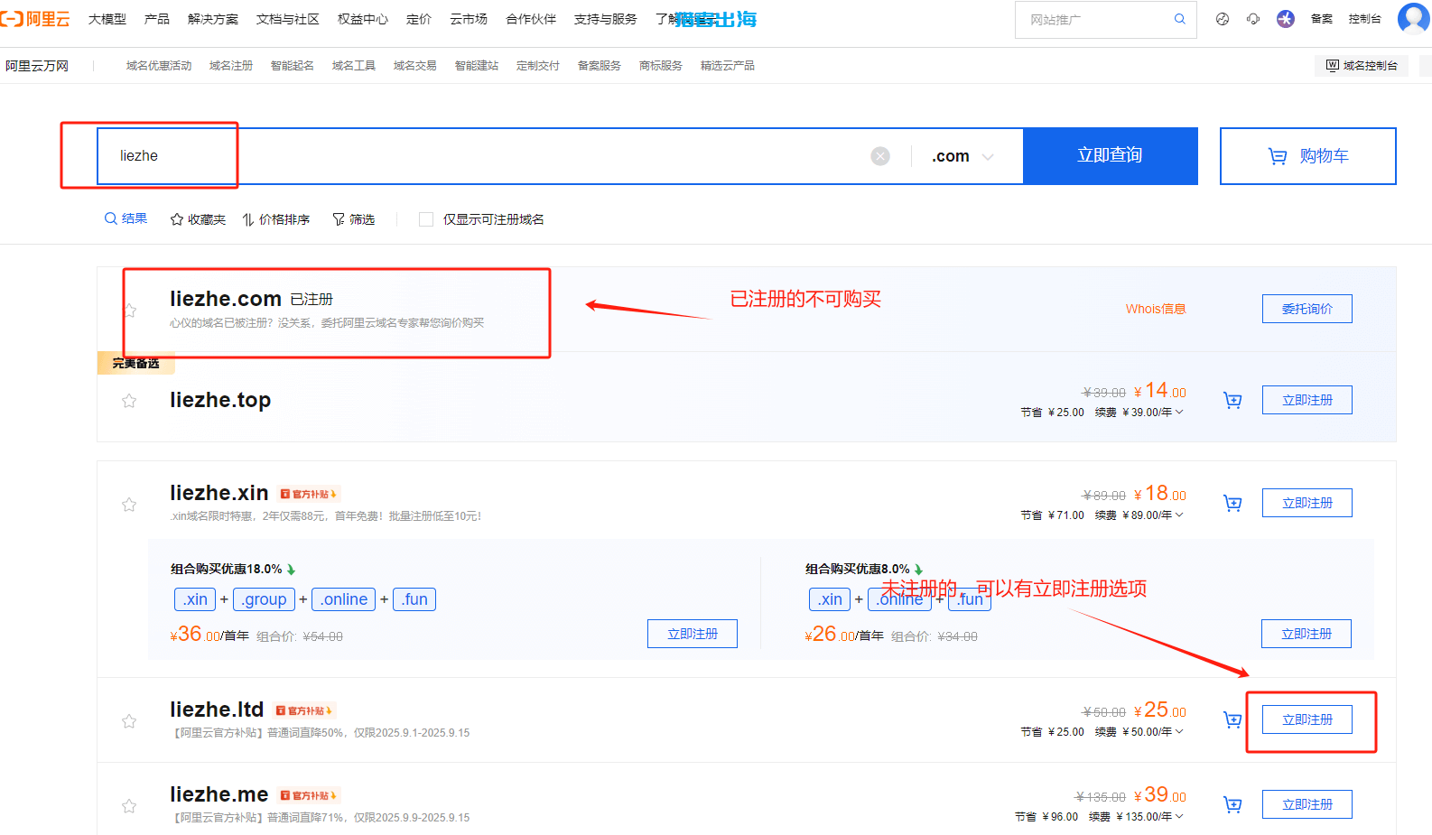
Task: Click 立即查询 search button
Action: coord(1111,156)
